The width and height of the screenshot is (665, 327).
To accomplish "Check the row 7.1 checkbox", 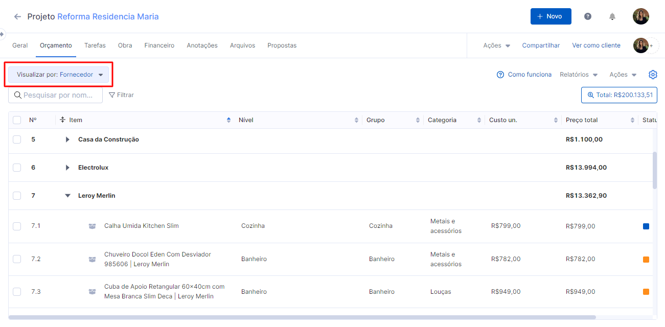I will [17, 226].
